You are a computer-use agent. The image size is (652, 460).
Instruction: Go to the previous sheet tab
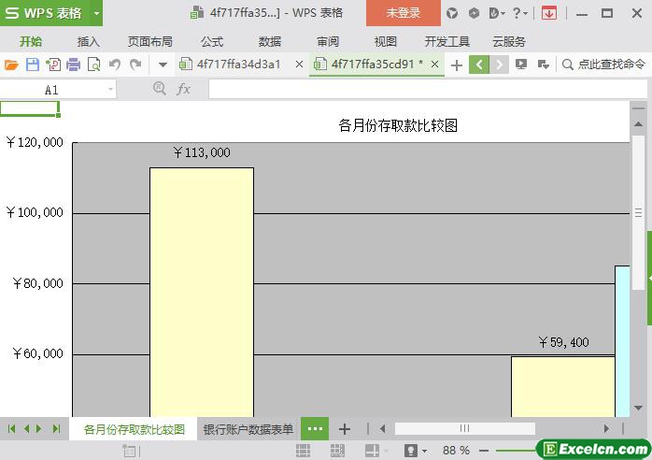click(x=26, y=429)
